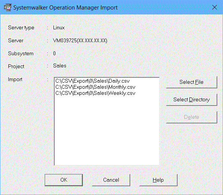The height and width of the screenshot is (195, 223).
Task: Click the Project label
Action: click(x=16, y=66)
